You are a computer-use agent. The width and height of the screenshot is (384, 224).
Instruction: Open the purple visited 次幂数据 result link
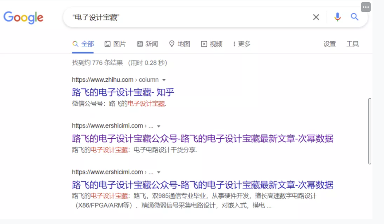203,139
